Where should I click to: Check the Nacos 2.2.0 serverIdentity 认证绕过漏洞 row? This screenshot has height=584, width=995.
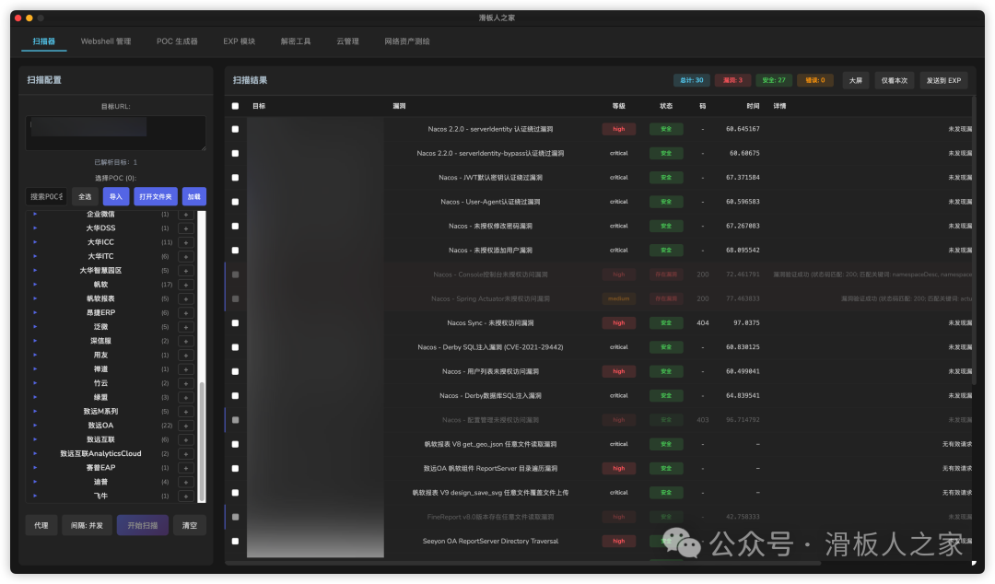tap(236, 129)
